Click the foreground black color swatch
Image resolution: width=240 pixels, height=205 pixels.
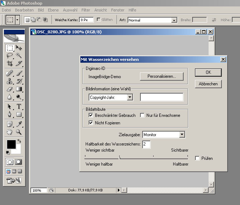(x=11, y=144)
